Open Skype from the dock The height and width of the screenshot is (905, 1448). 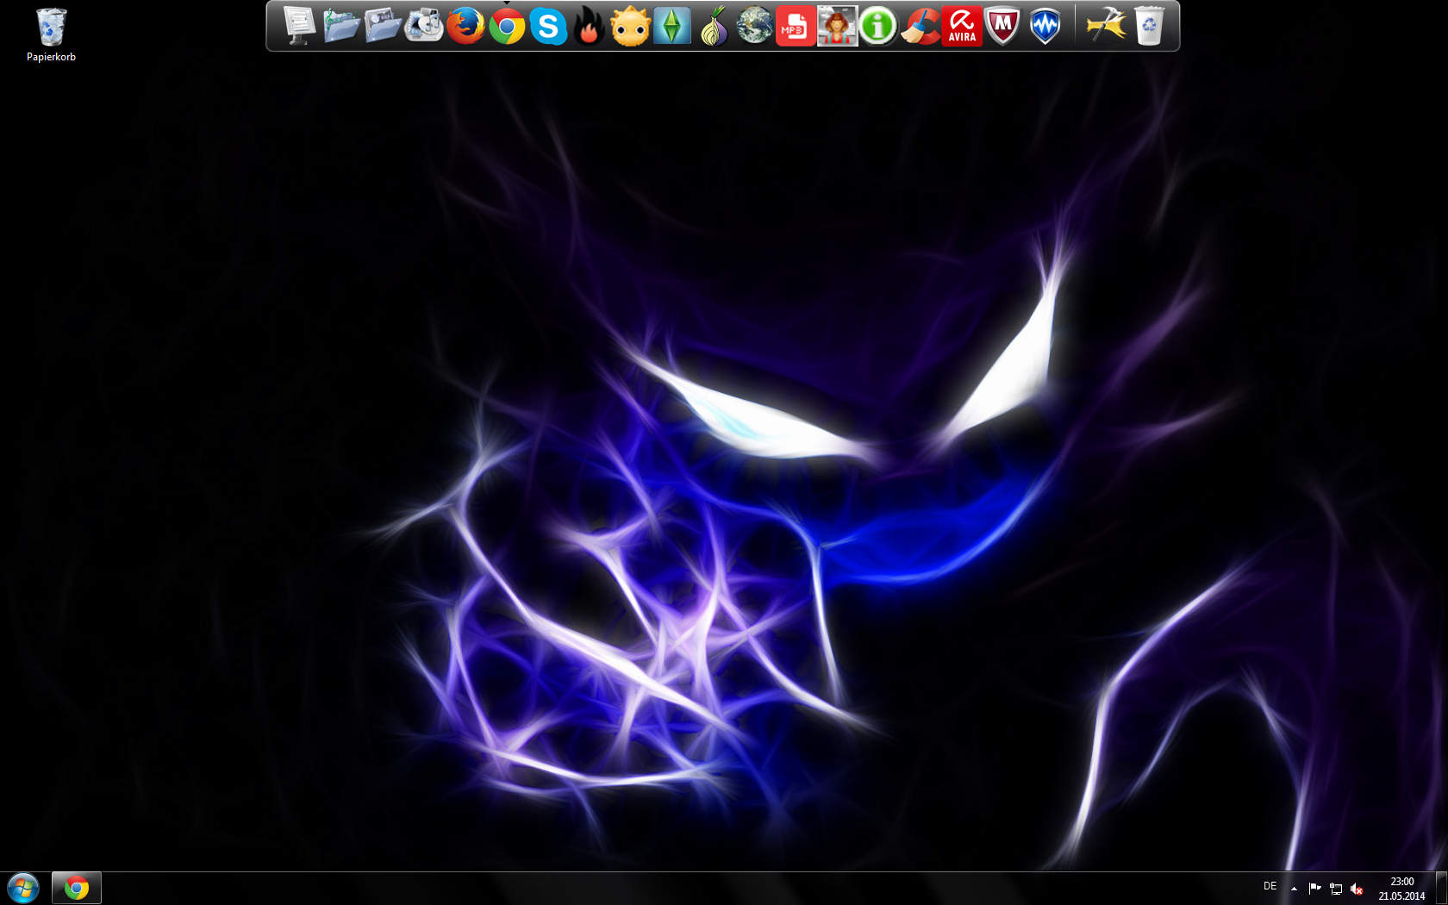click(548, 26)
